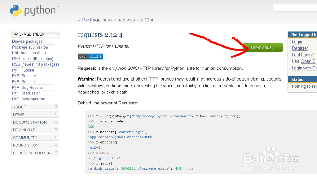Click Nothing to report status link
This screenshot has height=179, width=317.
(x=304, y=87)
